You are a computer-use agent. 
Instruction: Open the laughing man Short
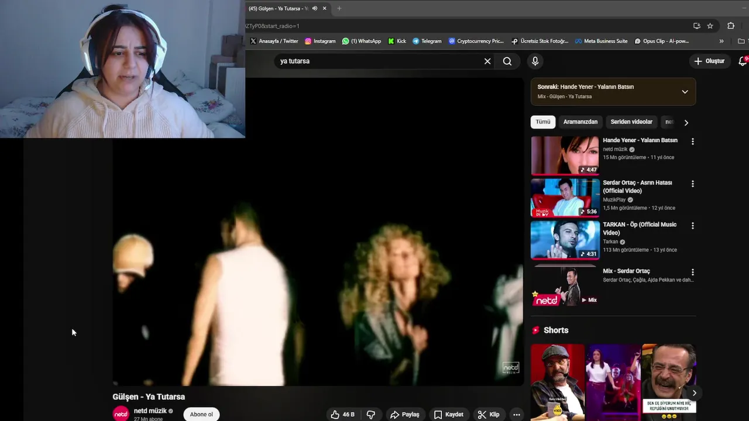coord(669,382)
